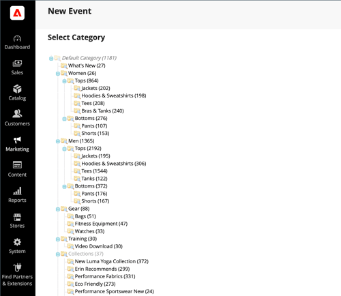
Task: Collapse the Training (30) node
Action: point(58,239)
